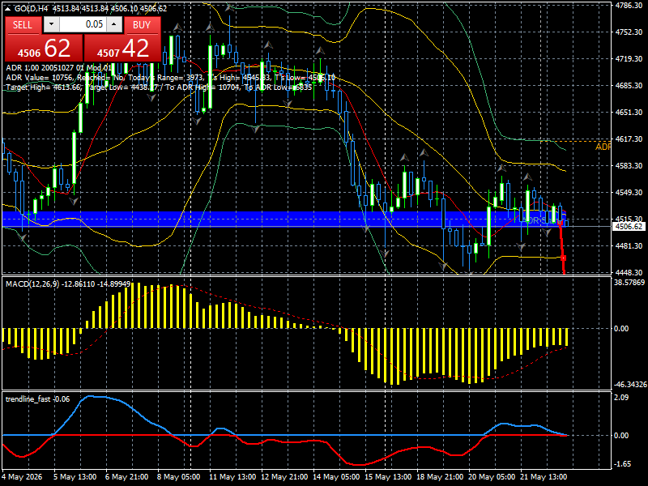Click the 4617.30 price scale label

[x=629, y=139]
